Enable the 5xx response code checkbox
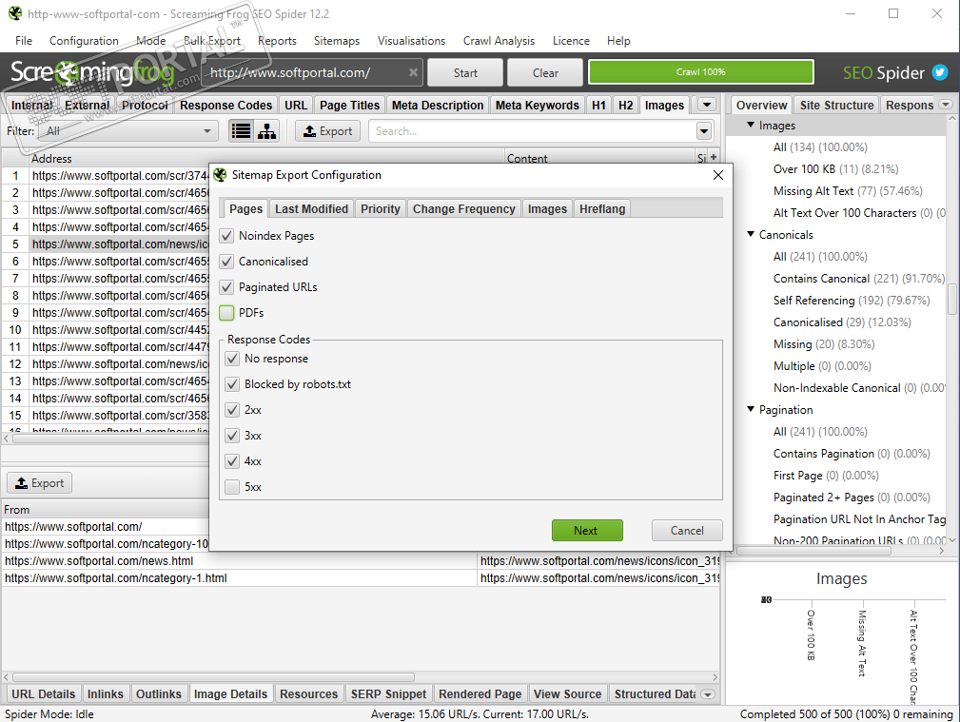Screen dimensions: 960x722 (232, 487)
